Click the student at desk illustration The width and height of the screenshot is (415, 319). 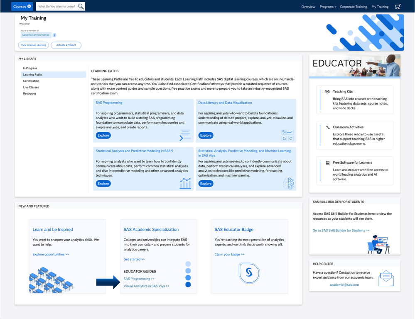tap(379, 244)
